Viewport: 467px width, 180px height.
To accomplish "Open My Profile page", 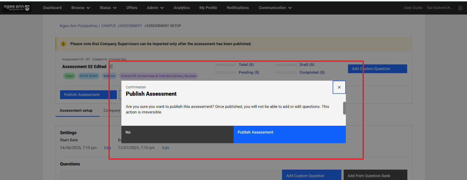I will click(208, 8).
